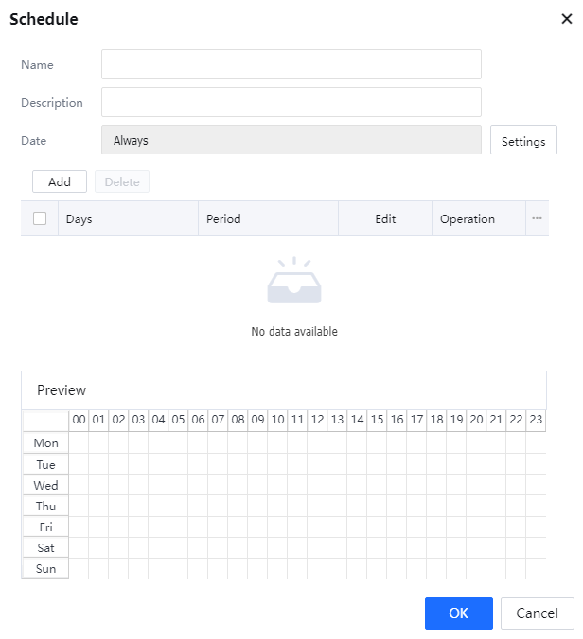The height and width of the screenshot is (639, 583).
Task: Select the Mon row label in preview
Action: pos(45,443)
